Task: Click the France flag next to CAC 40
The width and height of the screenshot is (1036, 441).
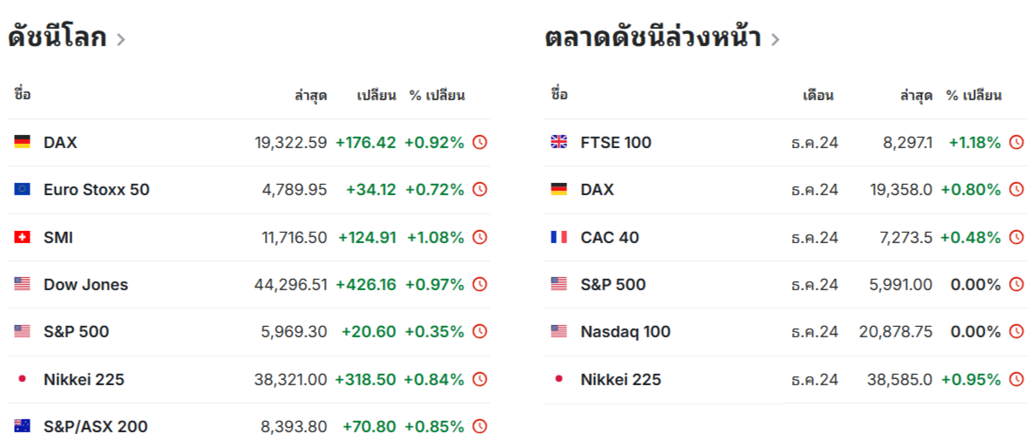Action: pyautogui.click(x=559, y=237)
